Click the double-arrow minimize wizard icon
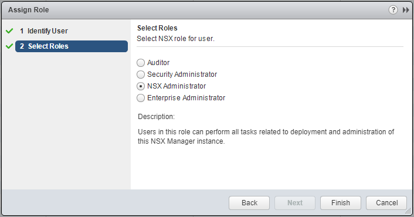Screen dimensions: 414x217 coord(406,10)
